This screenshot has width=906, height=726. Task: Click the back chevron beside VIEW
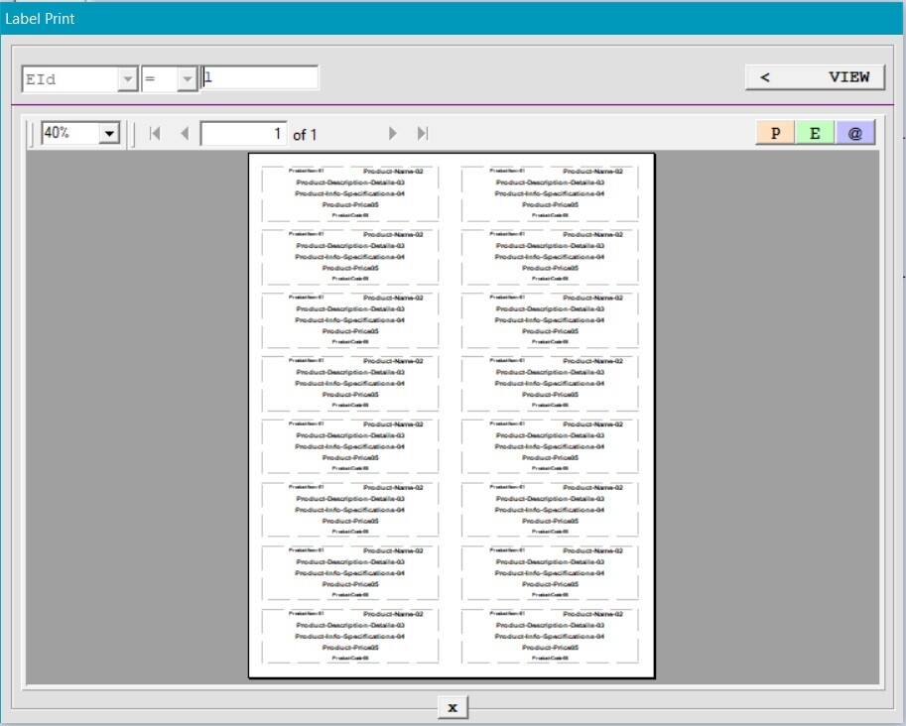[763, 76]
